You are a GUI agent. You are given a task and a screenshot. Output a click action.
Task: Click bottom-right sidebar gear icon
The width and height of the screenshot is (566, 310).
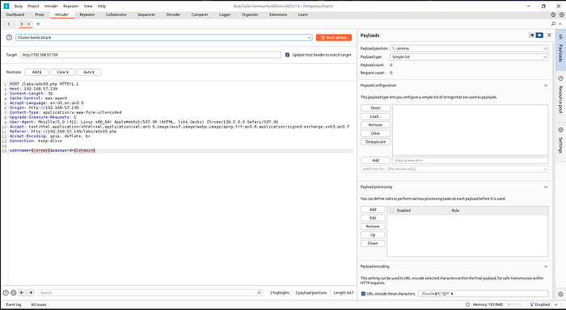click(x=560, y=294)
